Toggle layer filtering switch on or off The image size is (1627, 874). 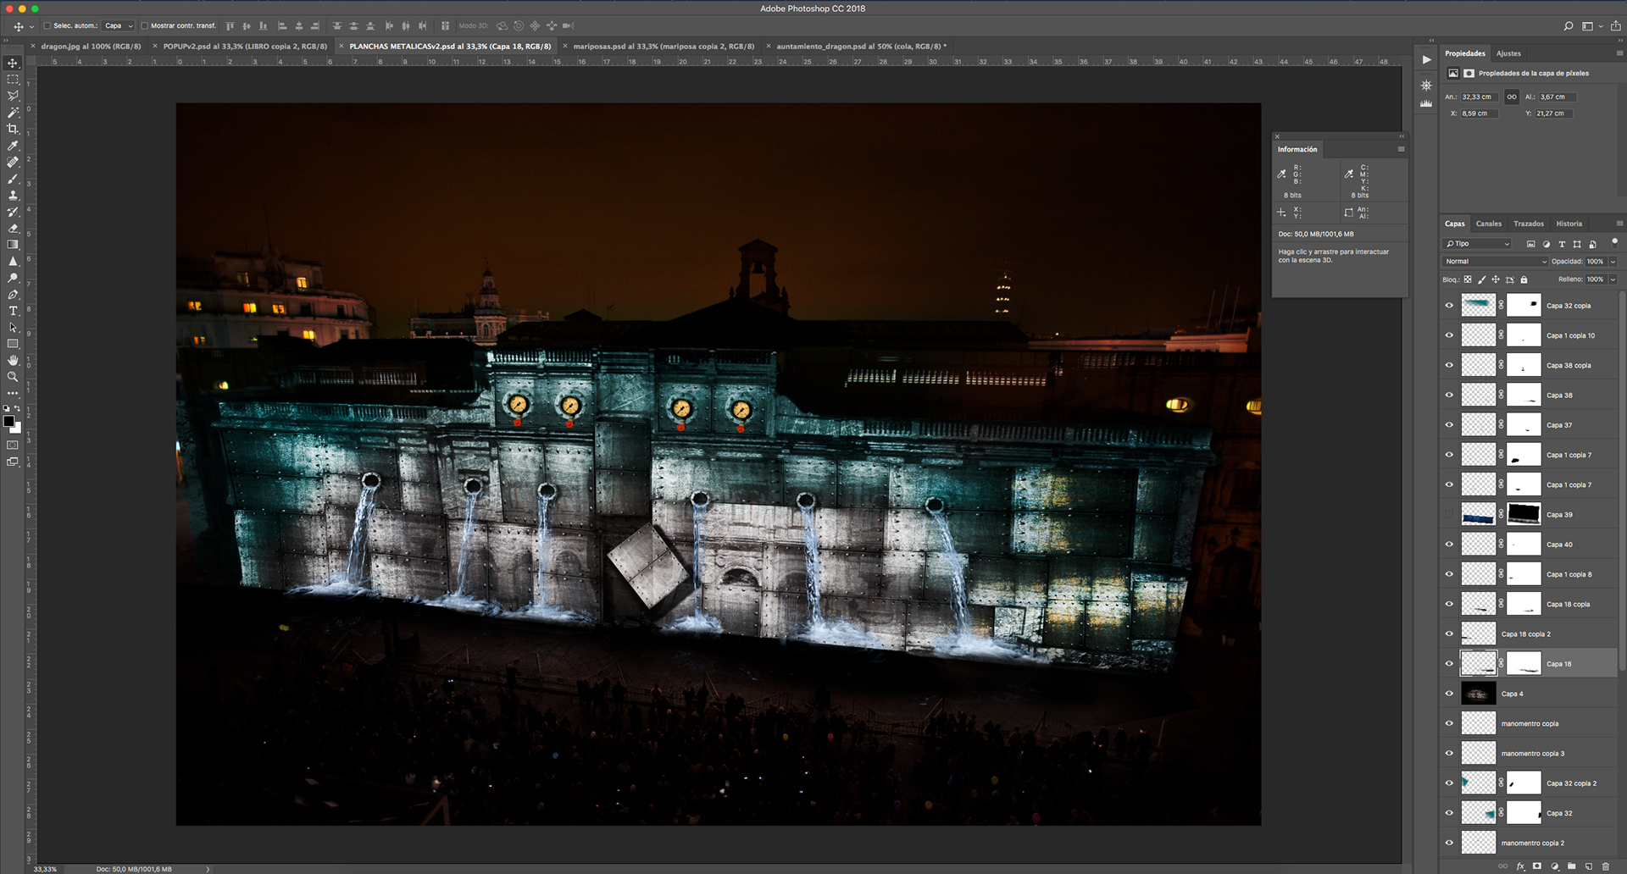pos(1614,242)
